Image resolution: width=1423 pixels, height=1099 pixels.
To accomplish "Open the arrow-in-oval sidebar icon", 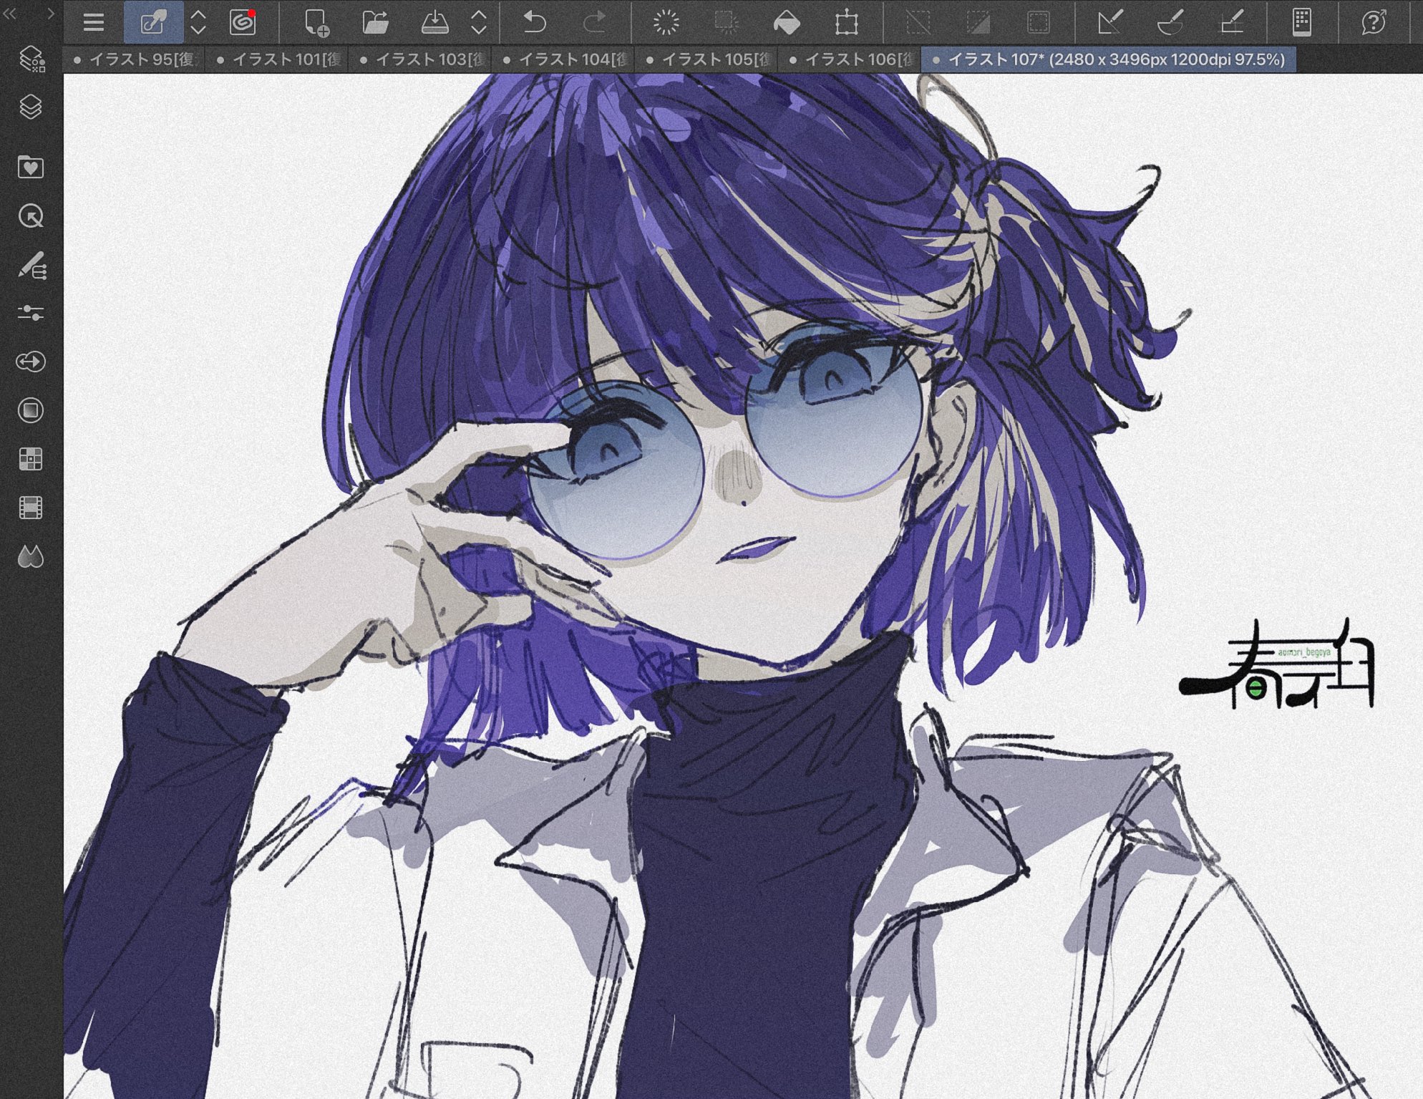I will click(x=31, y=362).
